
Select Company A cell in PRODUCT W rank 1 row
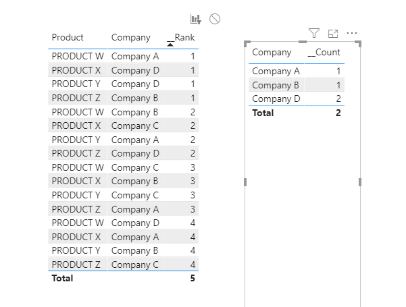tap(135, 57)
